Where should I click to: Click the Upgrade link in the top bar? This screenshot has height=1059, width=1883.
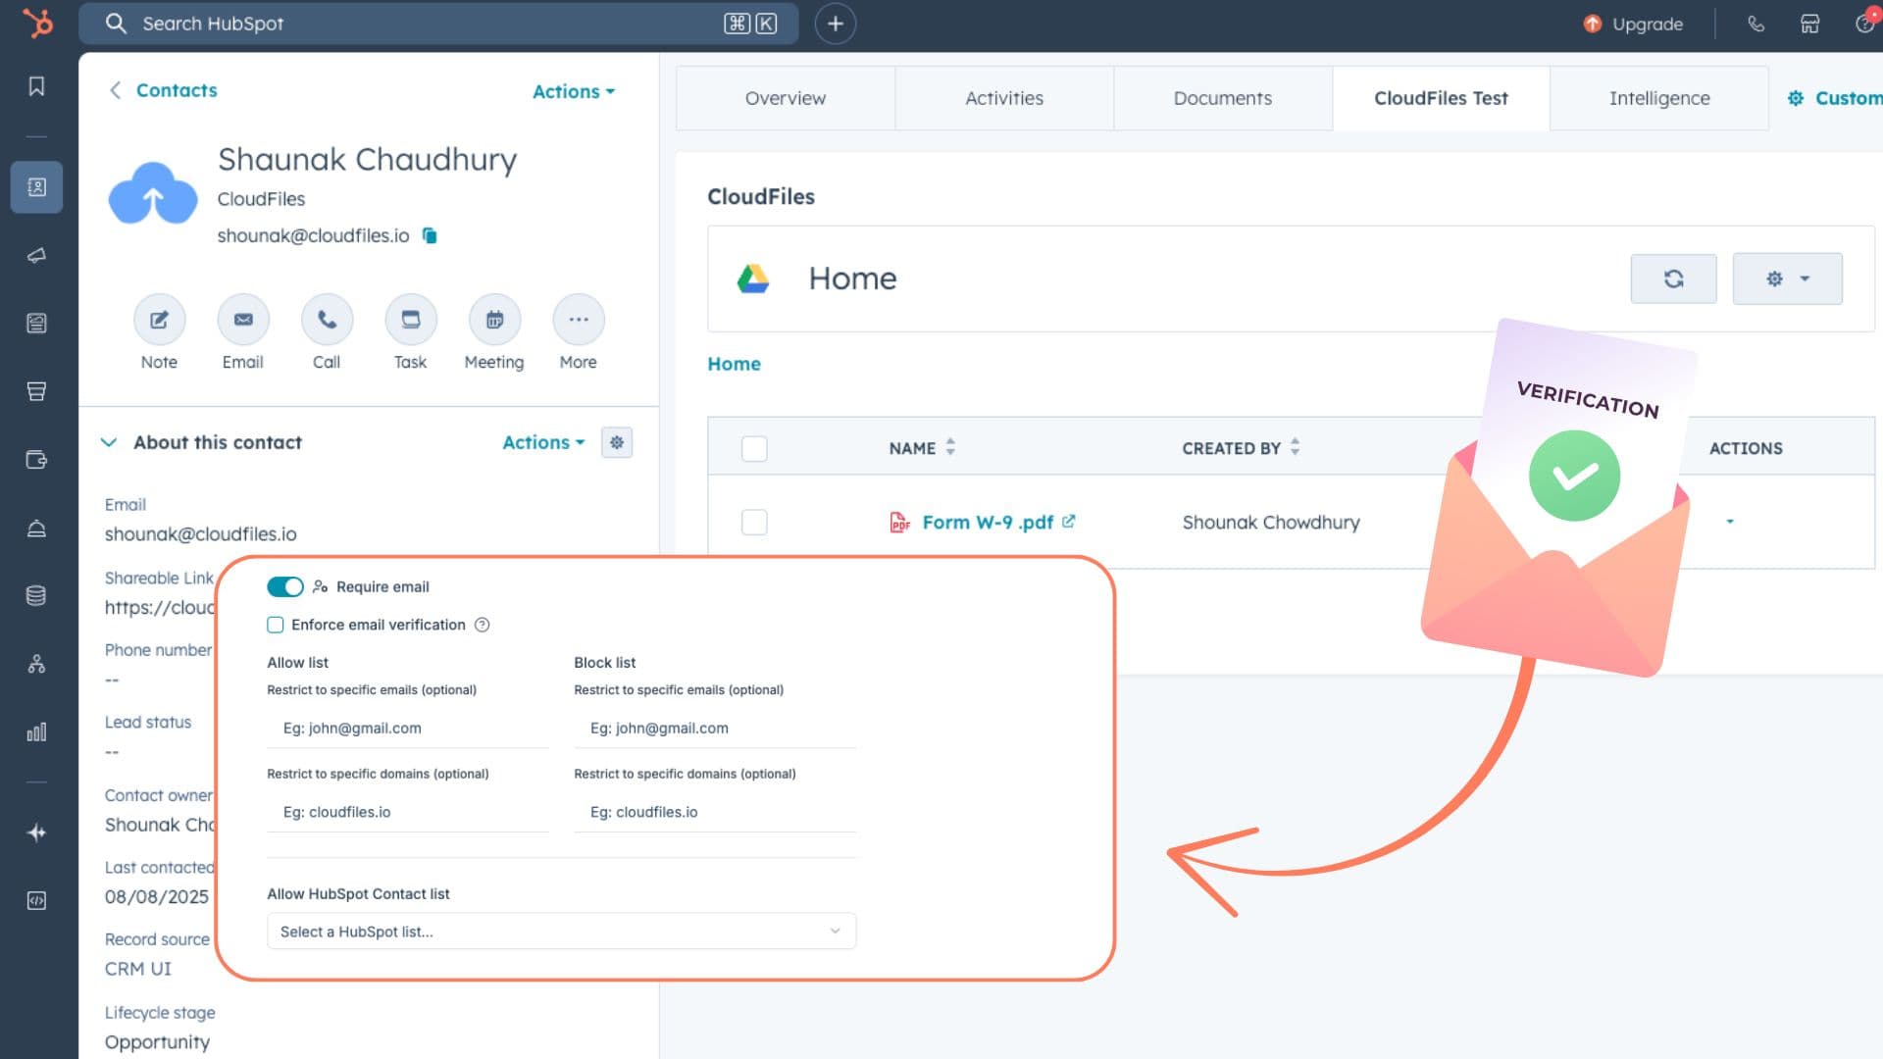pos(1646,24)
